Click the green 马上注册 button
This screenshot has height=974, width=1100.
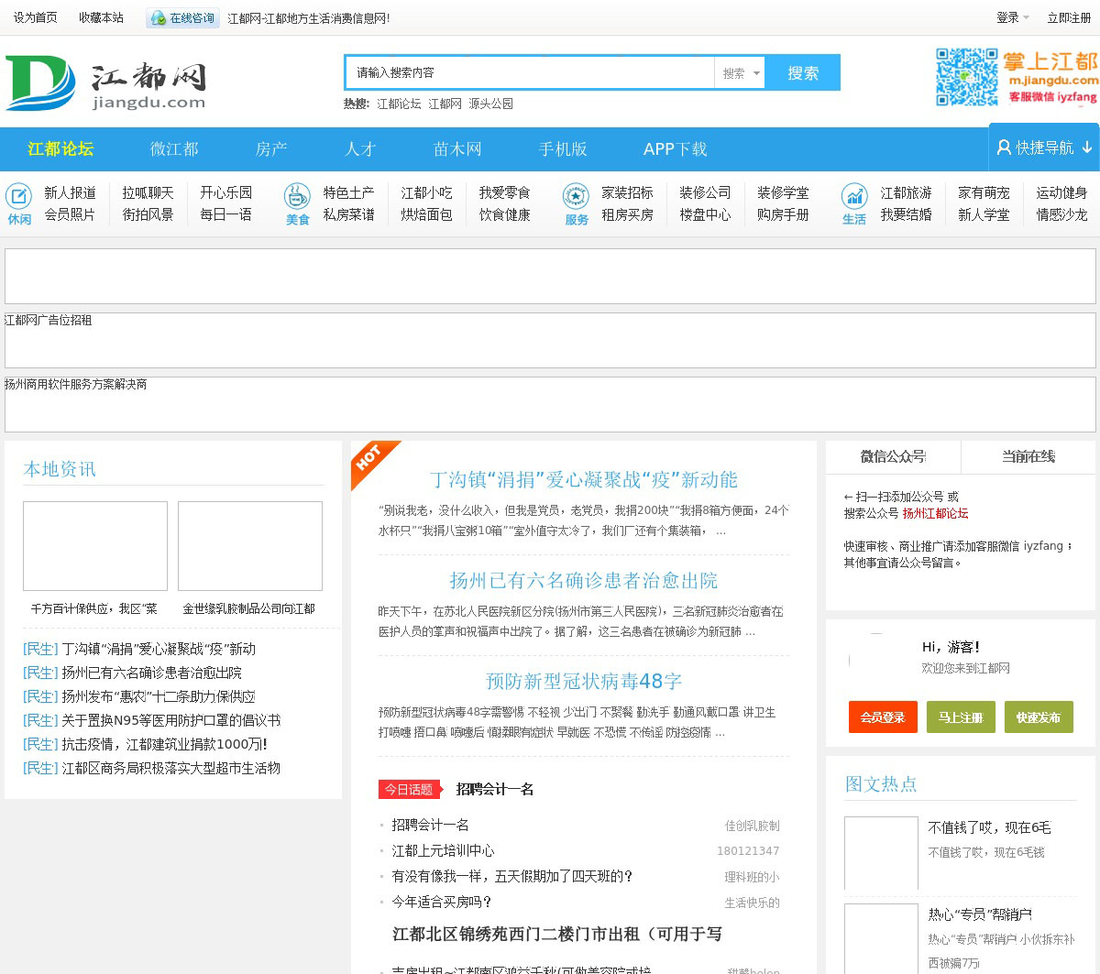point(960,717)
